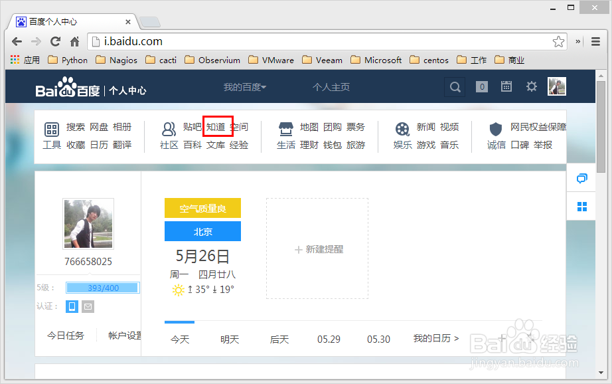
Task: Open the message count box showing 0
Action: click(482, 87)
